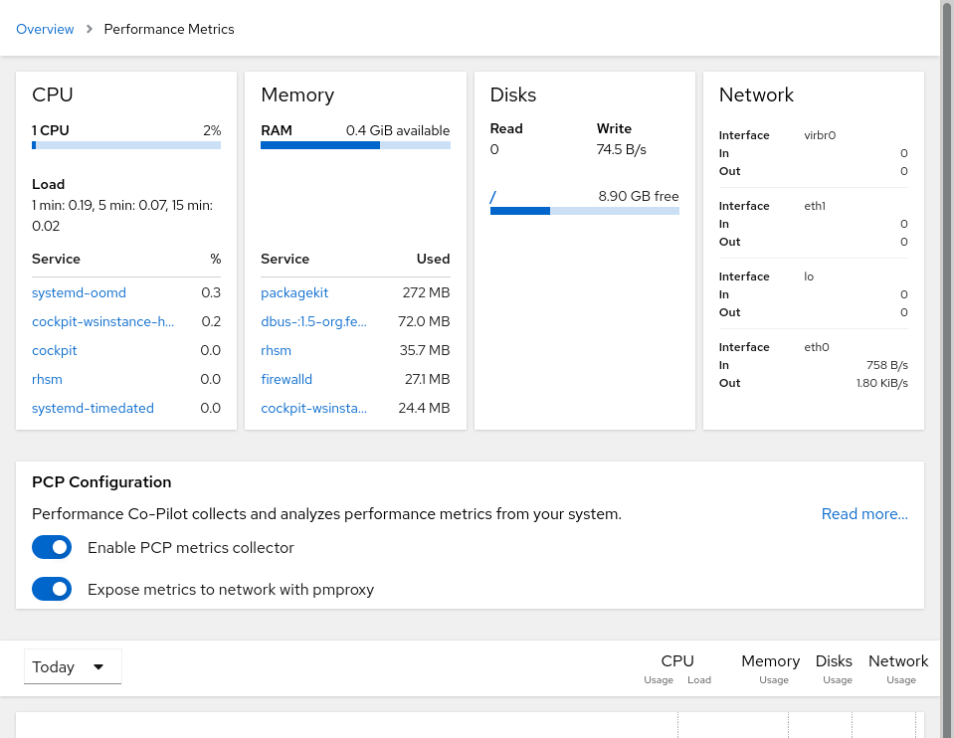The width and height of the screenshot is (954, 738).
Task: Toggle expose metrics to network with pmproxy
Action: click(51, 589)
